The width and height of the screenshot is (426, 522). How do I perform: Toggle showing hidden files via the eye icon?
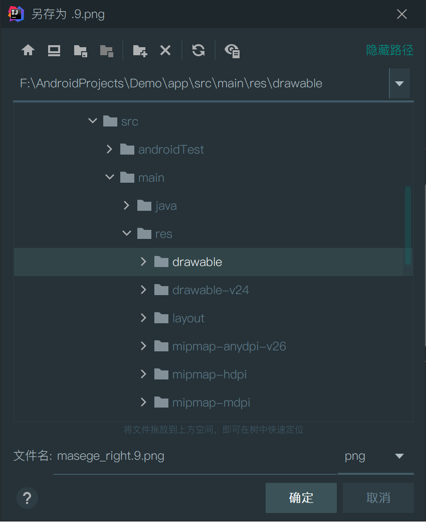click(x=232, y=50)
